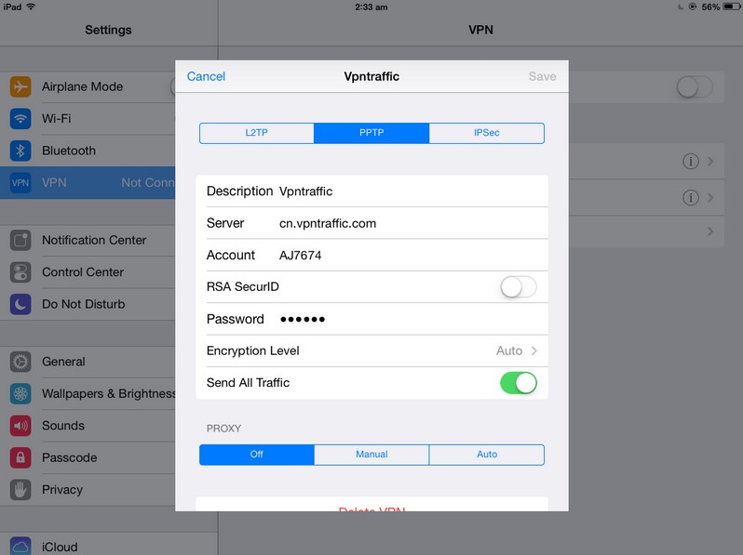Tap the Wallpapers & Brightness icon
This screenshot has width=743, height=555.
pos(20,393)
